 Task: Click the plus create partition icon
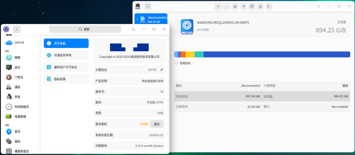tap(218, 6)
